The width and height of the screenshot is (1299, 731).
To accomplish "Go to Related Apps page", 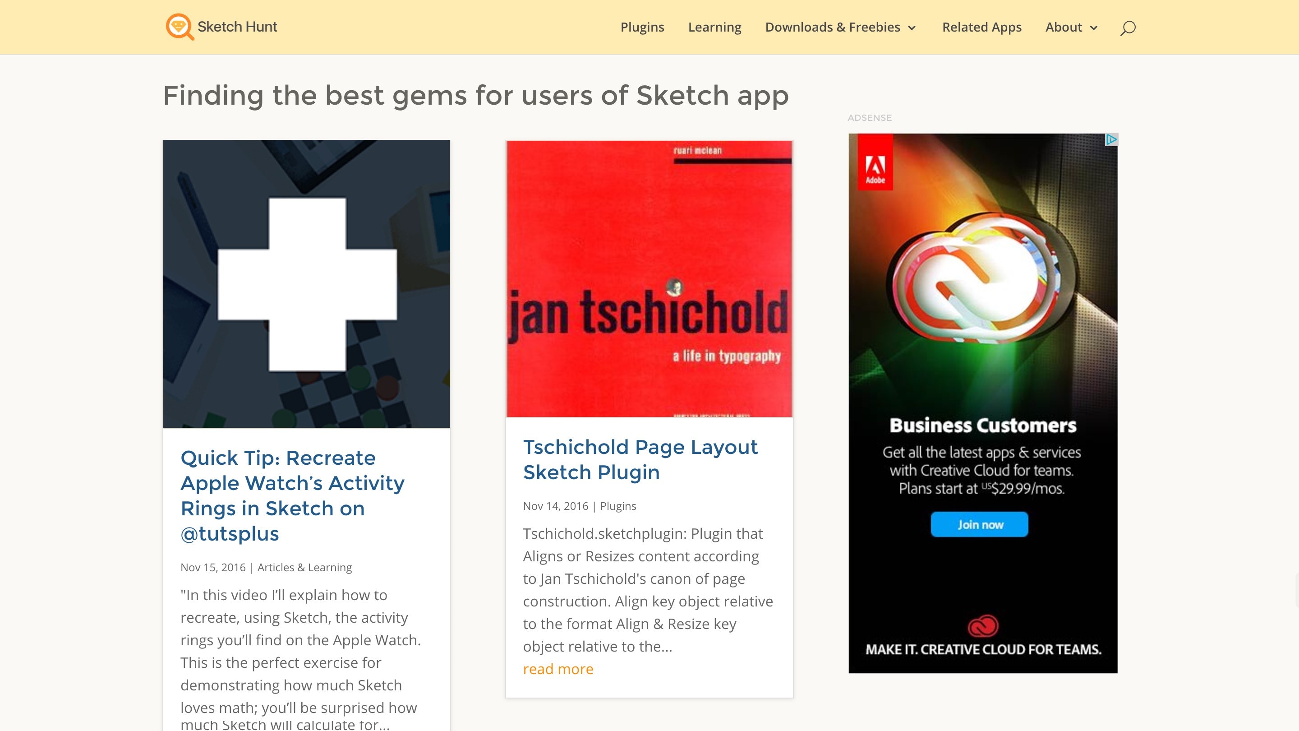I will [981, 27].
